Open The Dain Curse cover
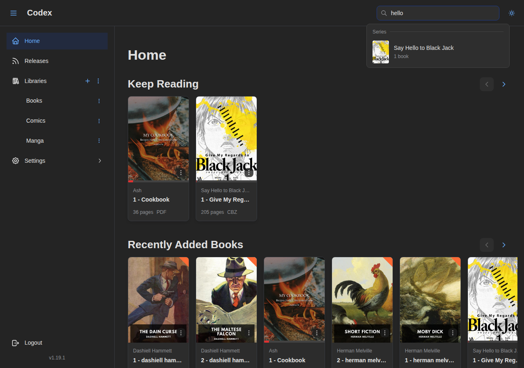 [158, 300]
